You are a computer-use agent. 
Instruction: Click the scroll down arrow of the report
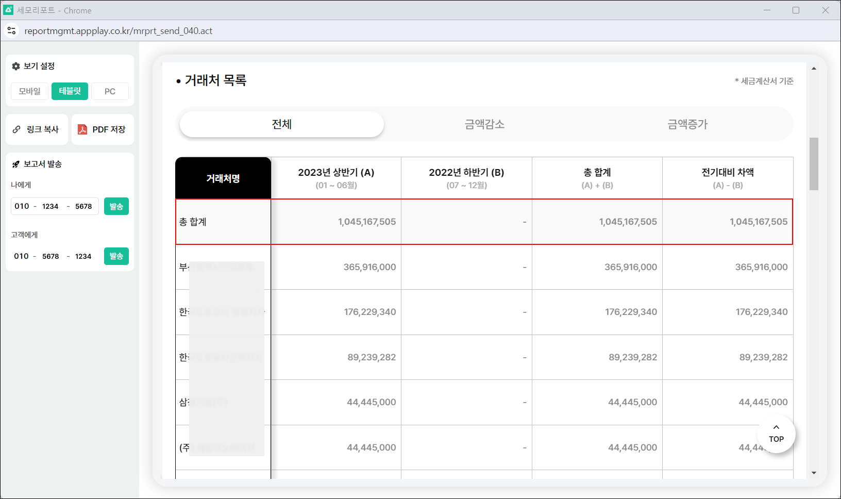click(814, 473)
